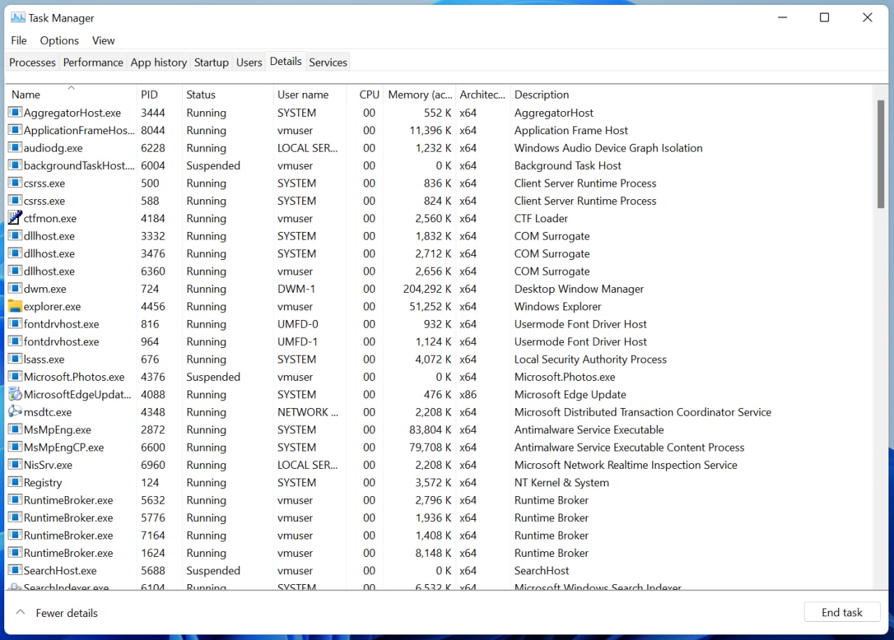Click the NT Kernel & System description
Image resolution: width=894 pixels, height=640 pixels.
562,482
